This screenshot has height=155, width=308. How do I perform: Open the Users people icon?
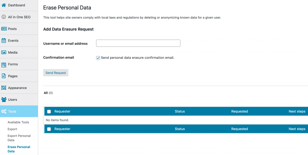click(4, 100)
